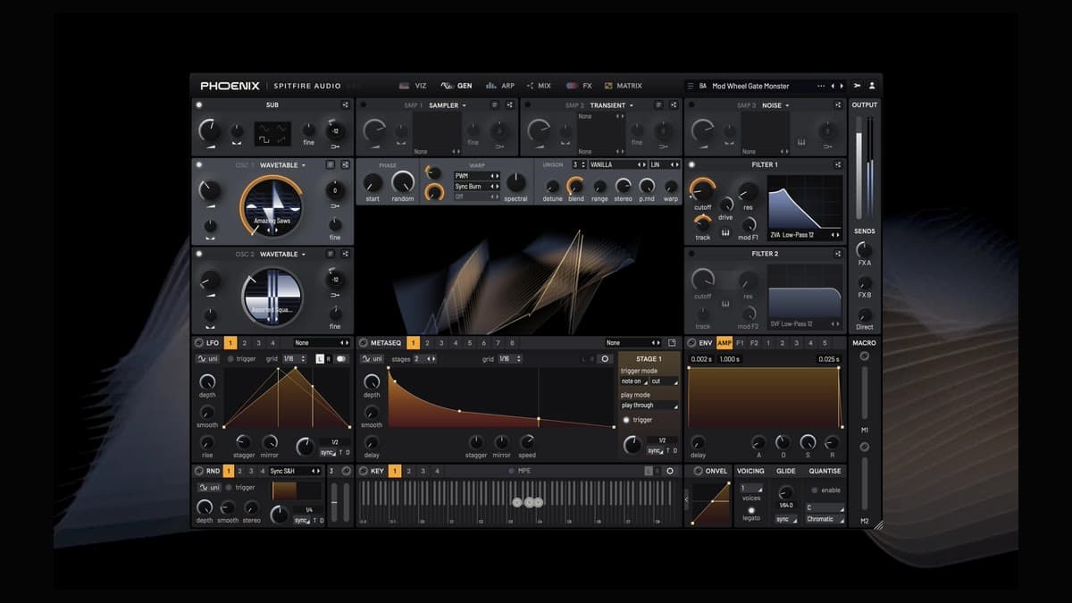This screenshot has height=603, width=1072.
Task: Open the SMP 2 transient browser list icon
Action: coord(658,105)
